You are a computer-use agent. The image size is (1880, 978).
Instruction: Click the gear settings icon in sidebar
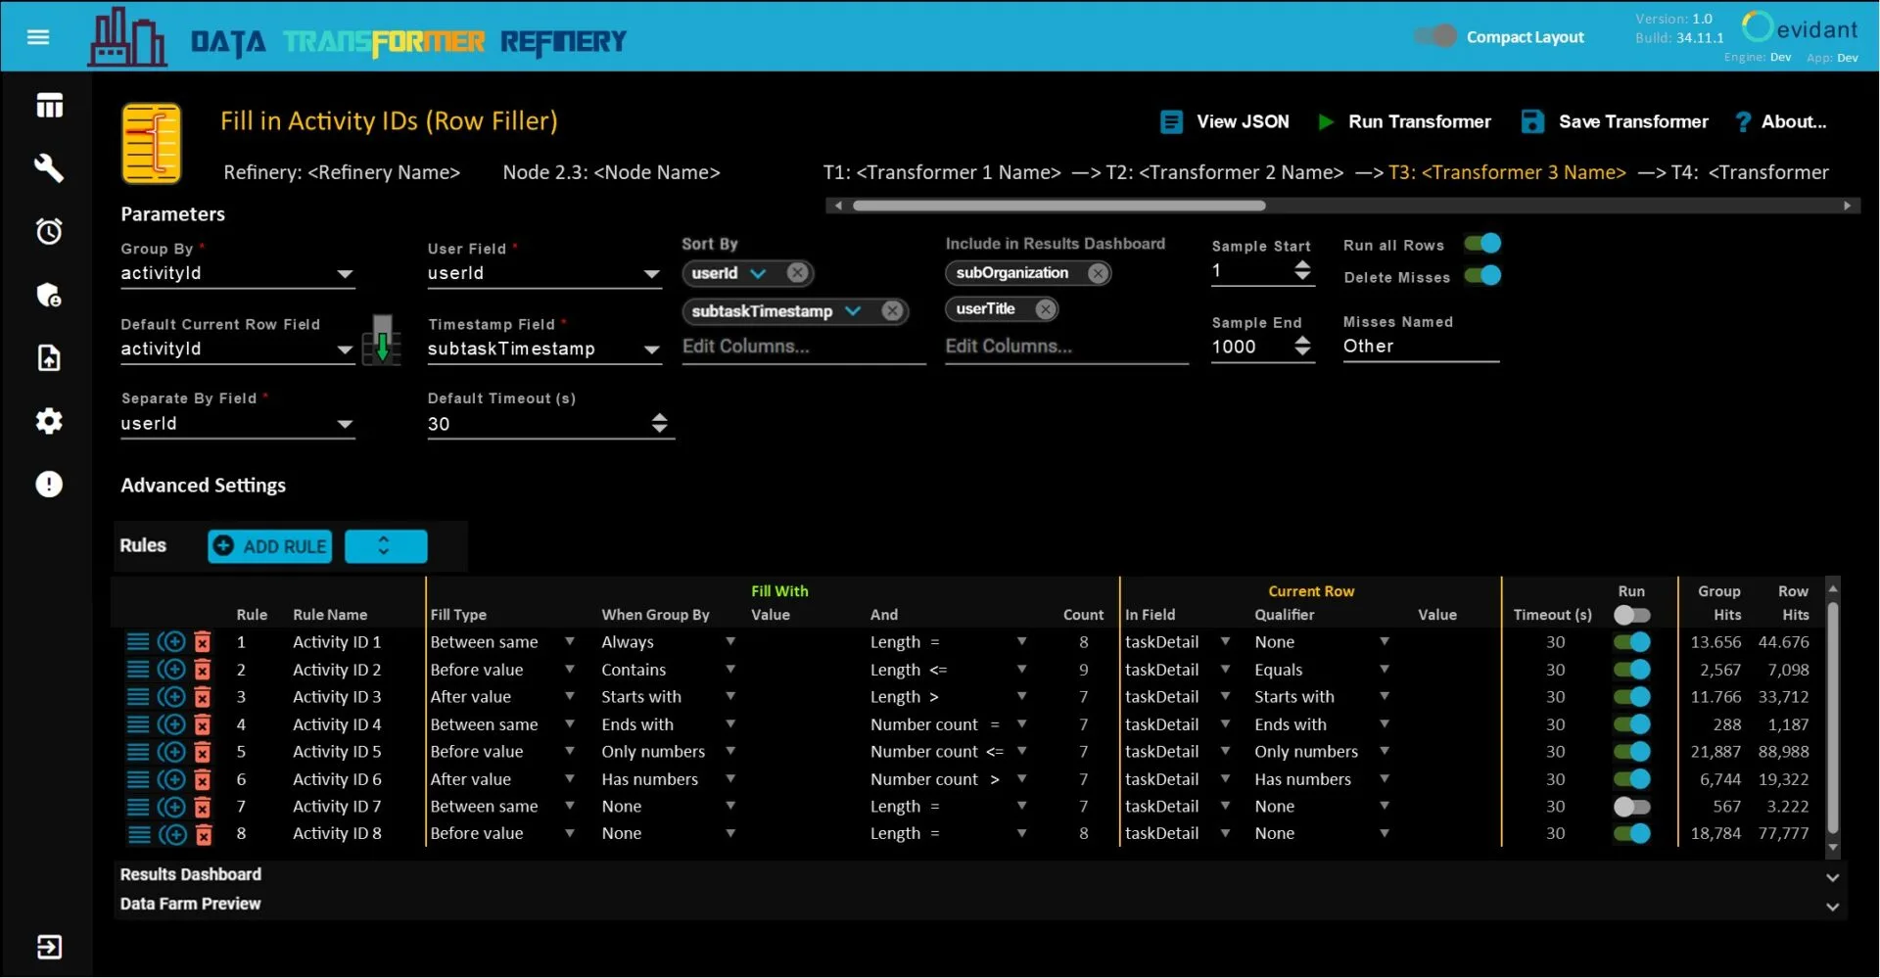49,421
